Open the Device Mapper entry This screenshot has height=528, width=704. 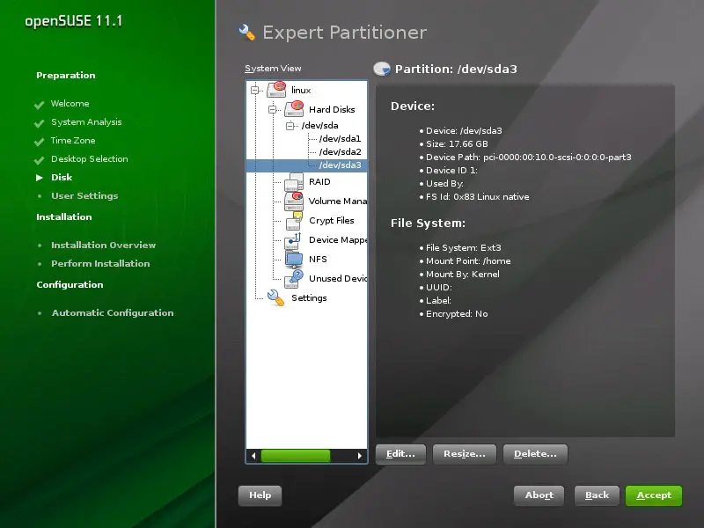(338, 239)
